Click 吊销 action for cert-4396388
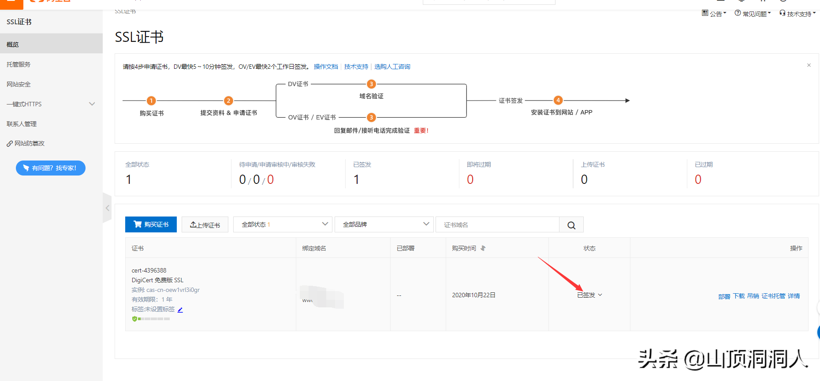The image size is (820, 381). [x=753, y=296]
